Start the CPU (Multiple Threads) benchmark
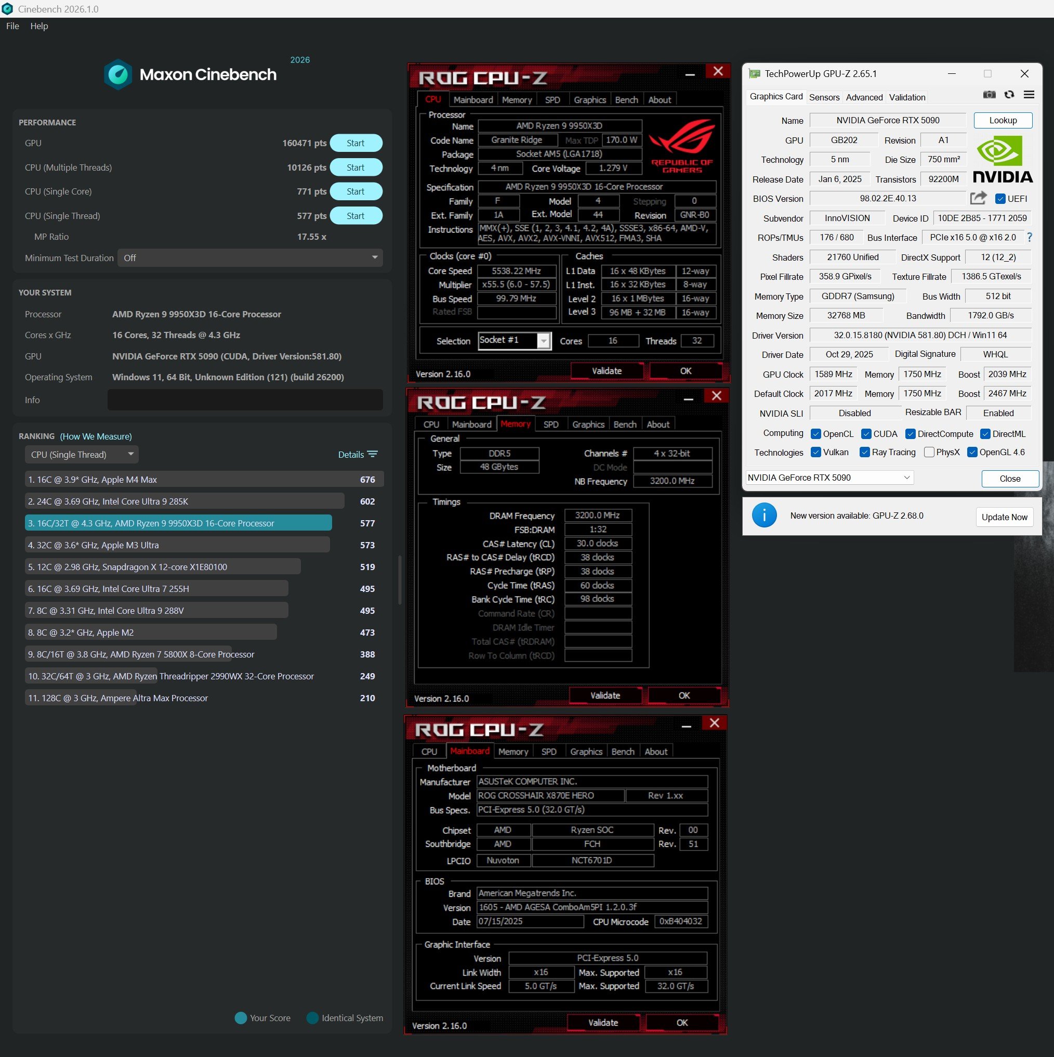The image size is (1054, 1057). click(355, 167)
